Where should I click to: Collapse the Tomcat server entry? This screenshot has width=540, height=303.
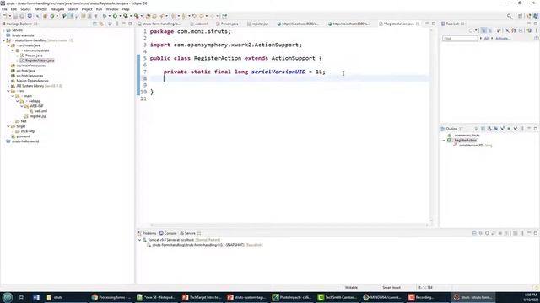coord(139,240)
